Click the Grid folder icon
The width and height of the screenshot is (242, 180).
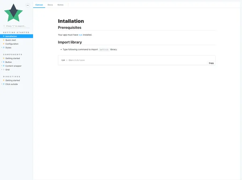click(x=4, y=70)
